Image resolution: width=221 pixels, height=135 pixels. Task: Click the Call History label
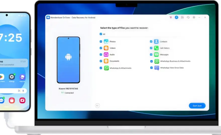(x=165, y=48)
